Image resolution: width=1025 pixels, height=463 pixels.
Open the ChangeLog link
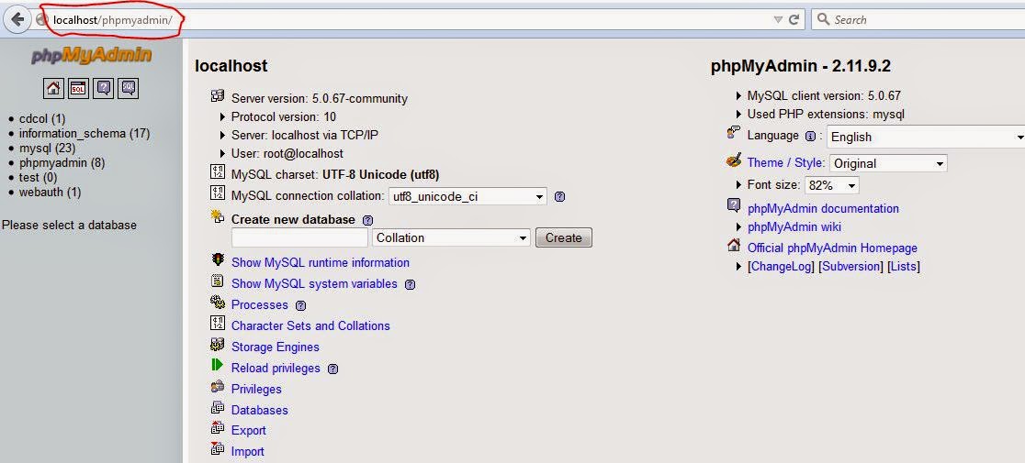(782, 266)
